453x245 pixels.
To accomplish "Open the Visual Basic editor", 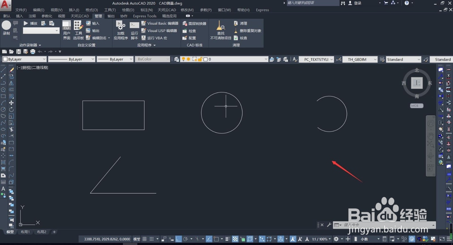I will click(x=160, y=23).
